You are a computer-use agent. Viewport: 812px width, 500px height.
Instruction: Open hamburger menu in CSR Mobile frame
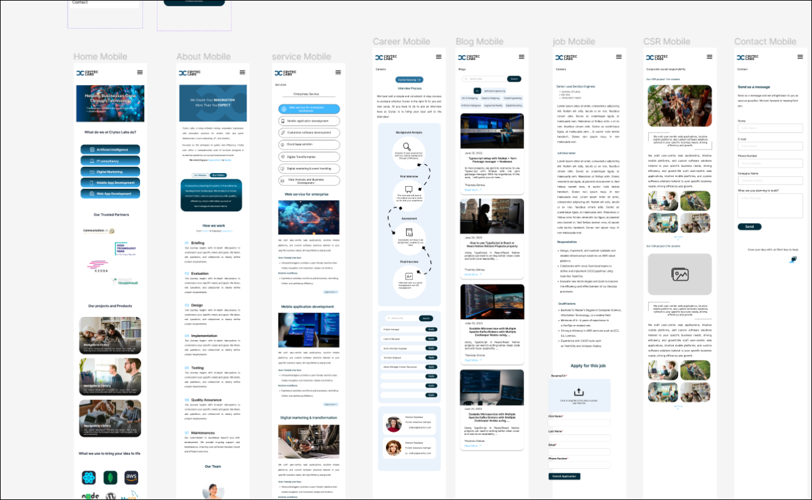(x=710, y=57)
